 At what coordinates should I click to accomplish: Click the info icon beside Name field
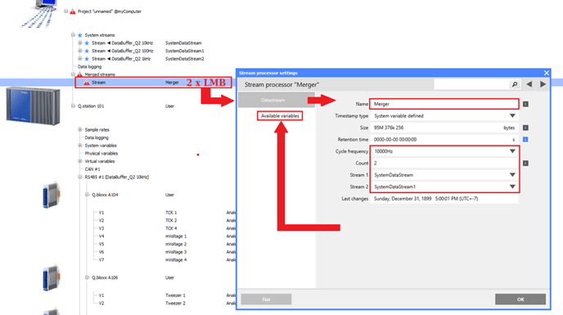(525, 104)
